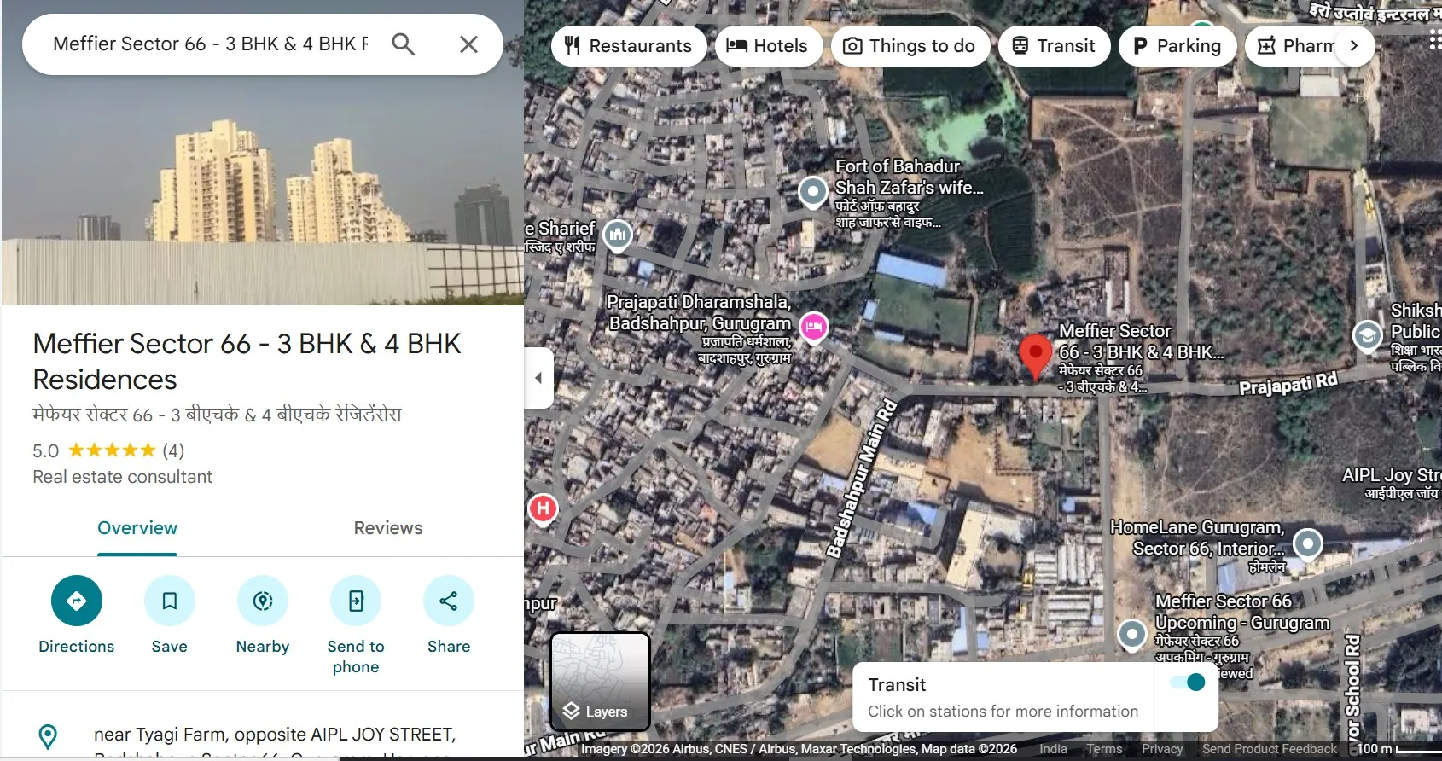Select Fort of Bahadur Shah Zafar's wife marker
Screen dimensions: 1442x761
[813, 192]
